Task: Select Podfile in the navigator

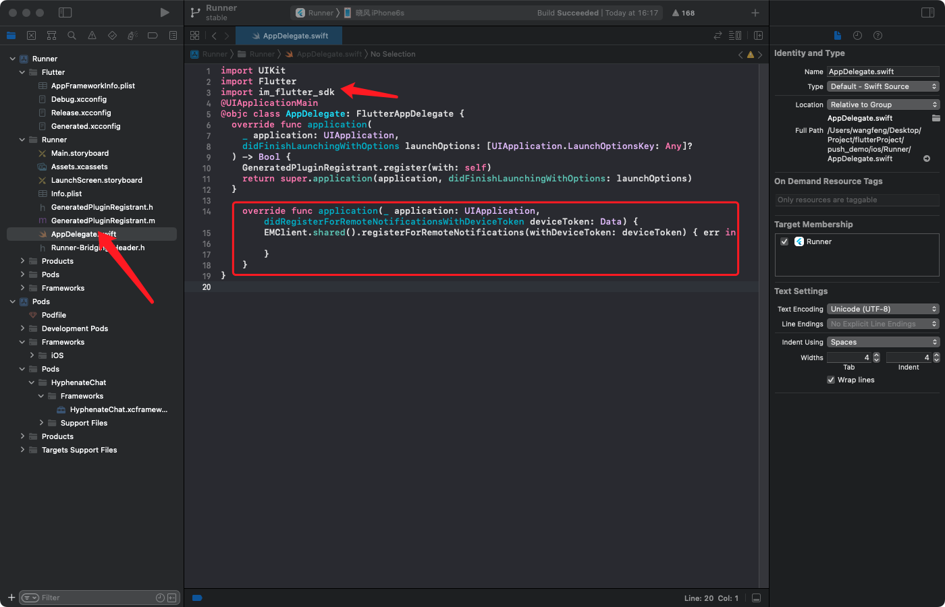Action: 53,315
